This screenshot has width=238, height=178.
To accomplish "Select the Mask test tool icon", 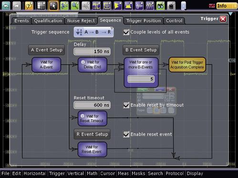I will coord(107,6).
